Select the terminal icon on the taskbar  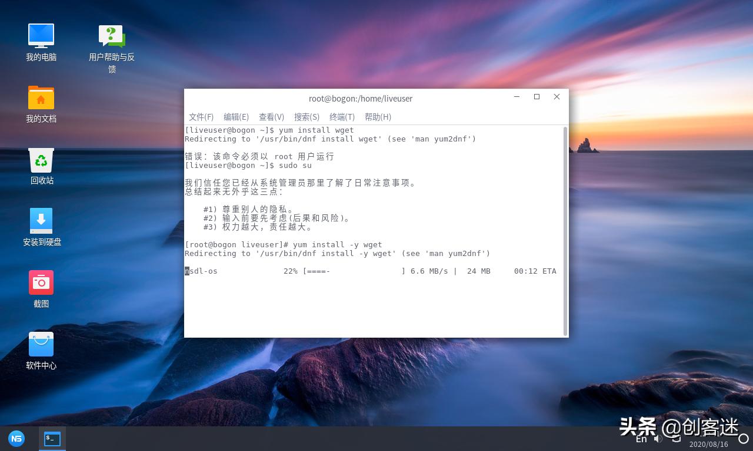click(x=51, y=438)
